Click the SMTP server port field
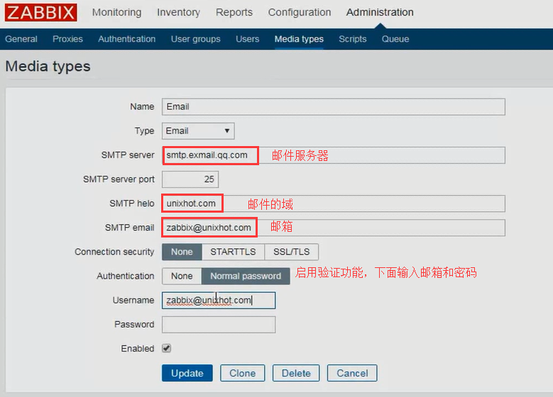This screenshot has width=553, height=397. point(190,179)
